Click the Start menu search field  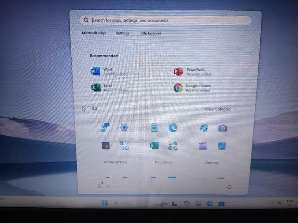pyautogui.click(x=165, y=20)
